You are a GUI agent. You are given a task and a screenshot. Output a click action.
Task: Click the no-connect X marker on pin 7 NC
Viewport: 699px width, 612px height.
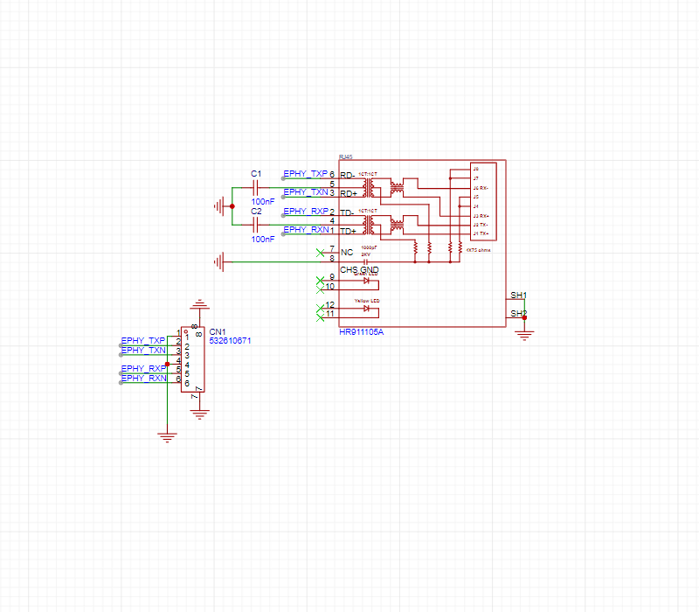point(319,253)
